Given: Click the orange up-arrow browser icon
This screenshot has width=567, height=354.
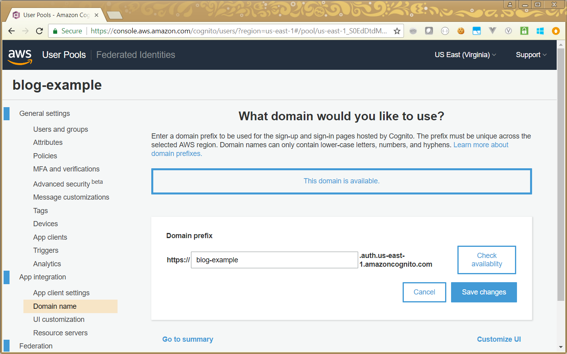Looking at the screenshot, I should click(556, 31).
